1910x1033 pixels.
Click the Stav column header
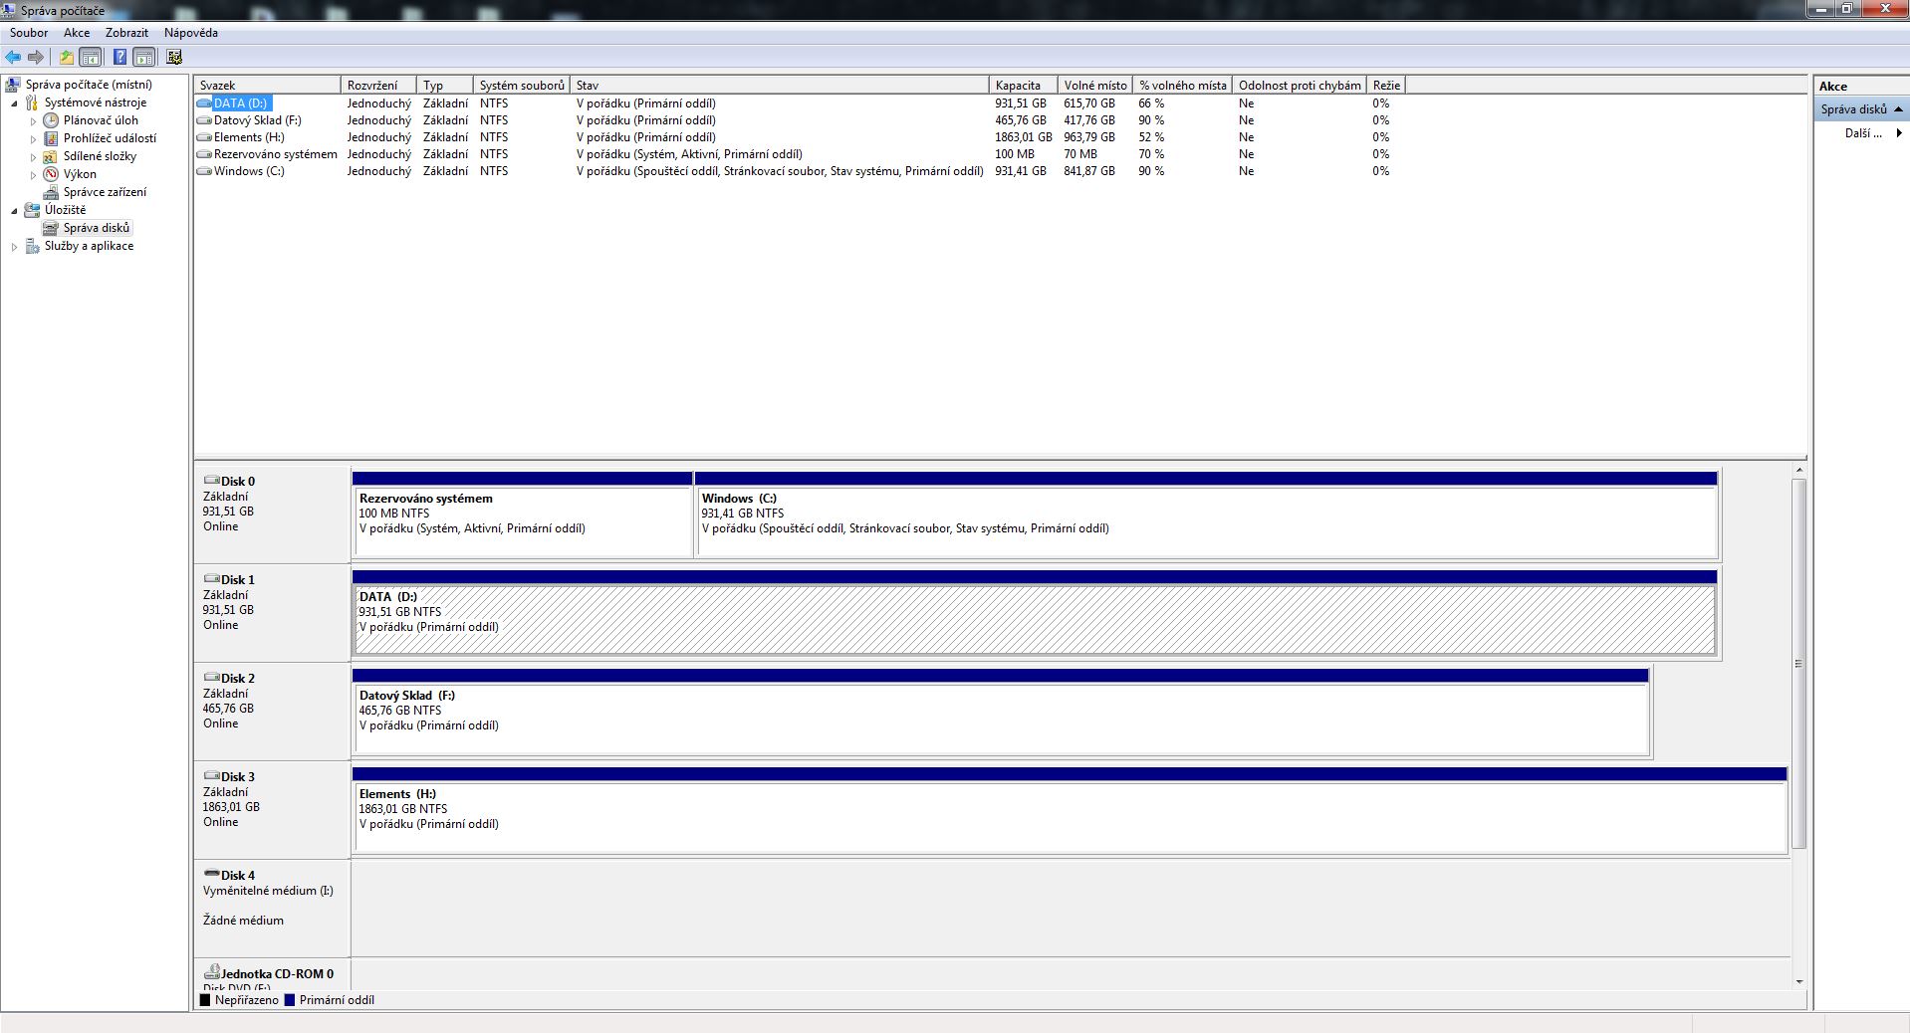pyautogui.click(x=780, y=86)
